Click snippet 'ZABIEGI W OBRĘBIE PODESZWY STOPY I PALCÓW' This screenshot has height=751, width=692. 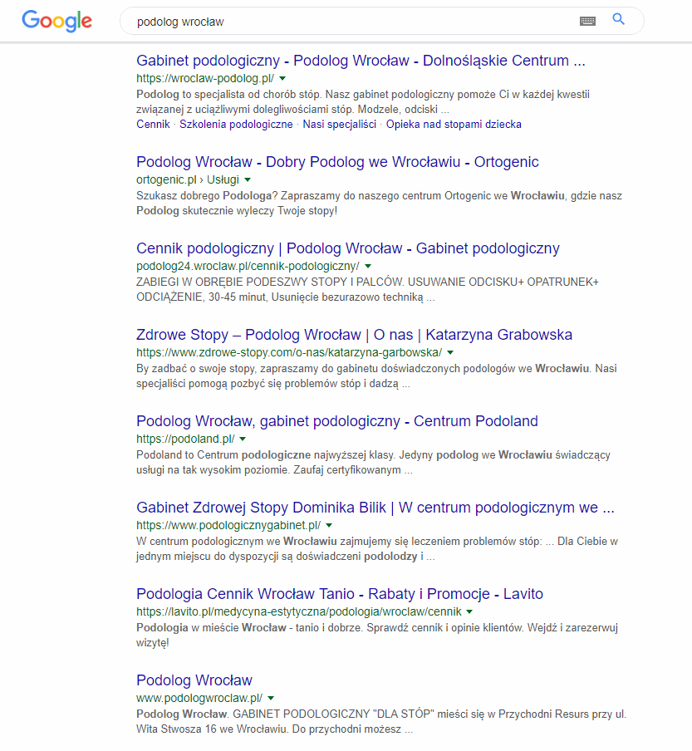368,289
